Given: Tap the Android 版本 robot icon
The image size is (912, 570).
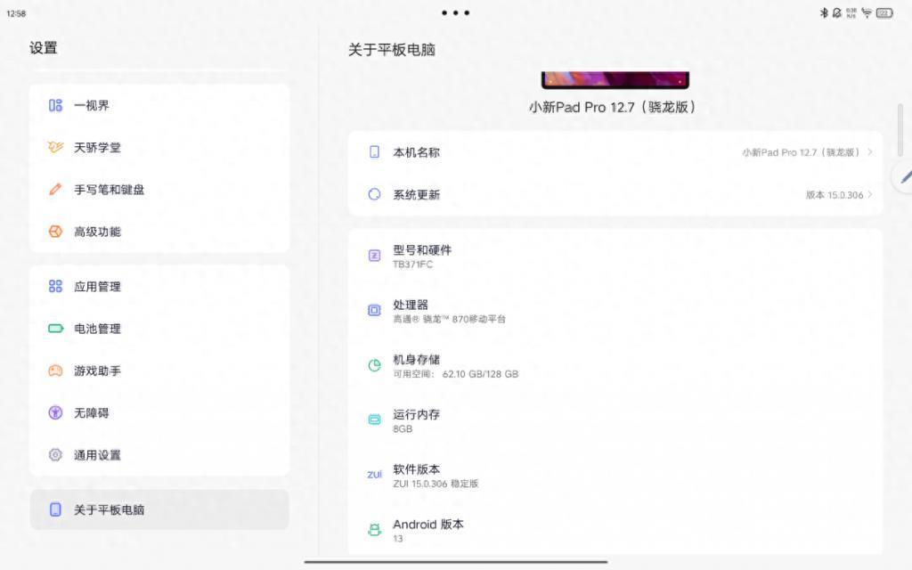Looking at the screenshot, I should click(x=375, y=529).
